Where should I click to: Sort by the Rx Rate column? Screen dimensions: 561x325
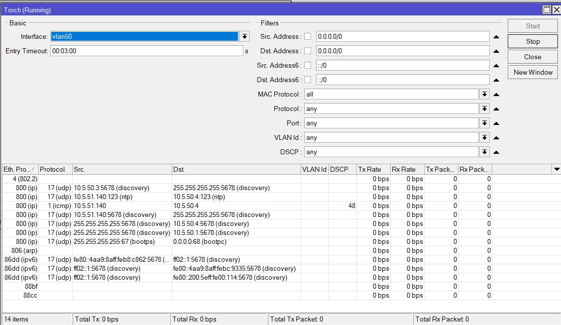pos(407,169)
